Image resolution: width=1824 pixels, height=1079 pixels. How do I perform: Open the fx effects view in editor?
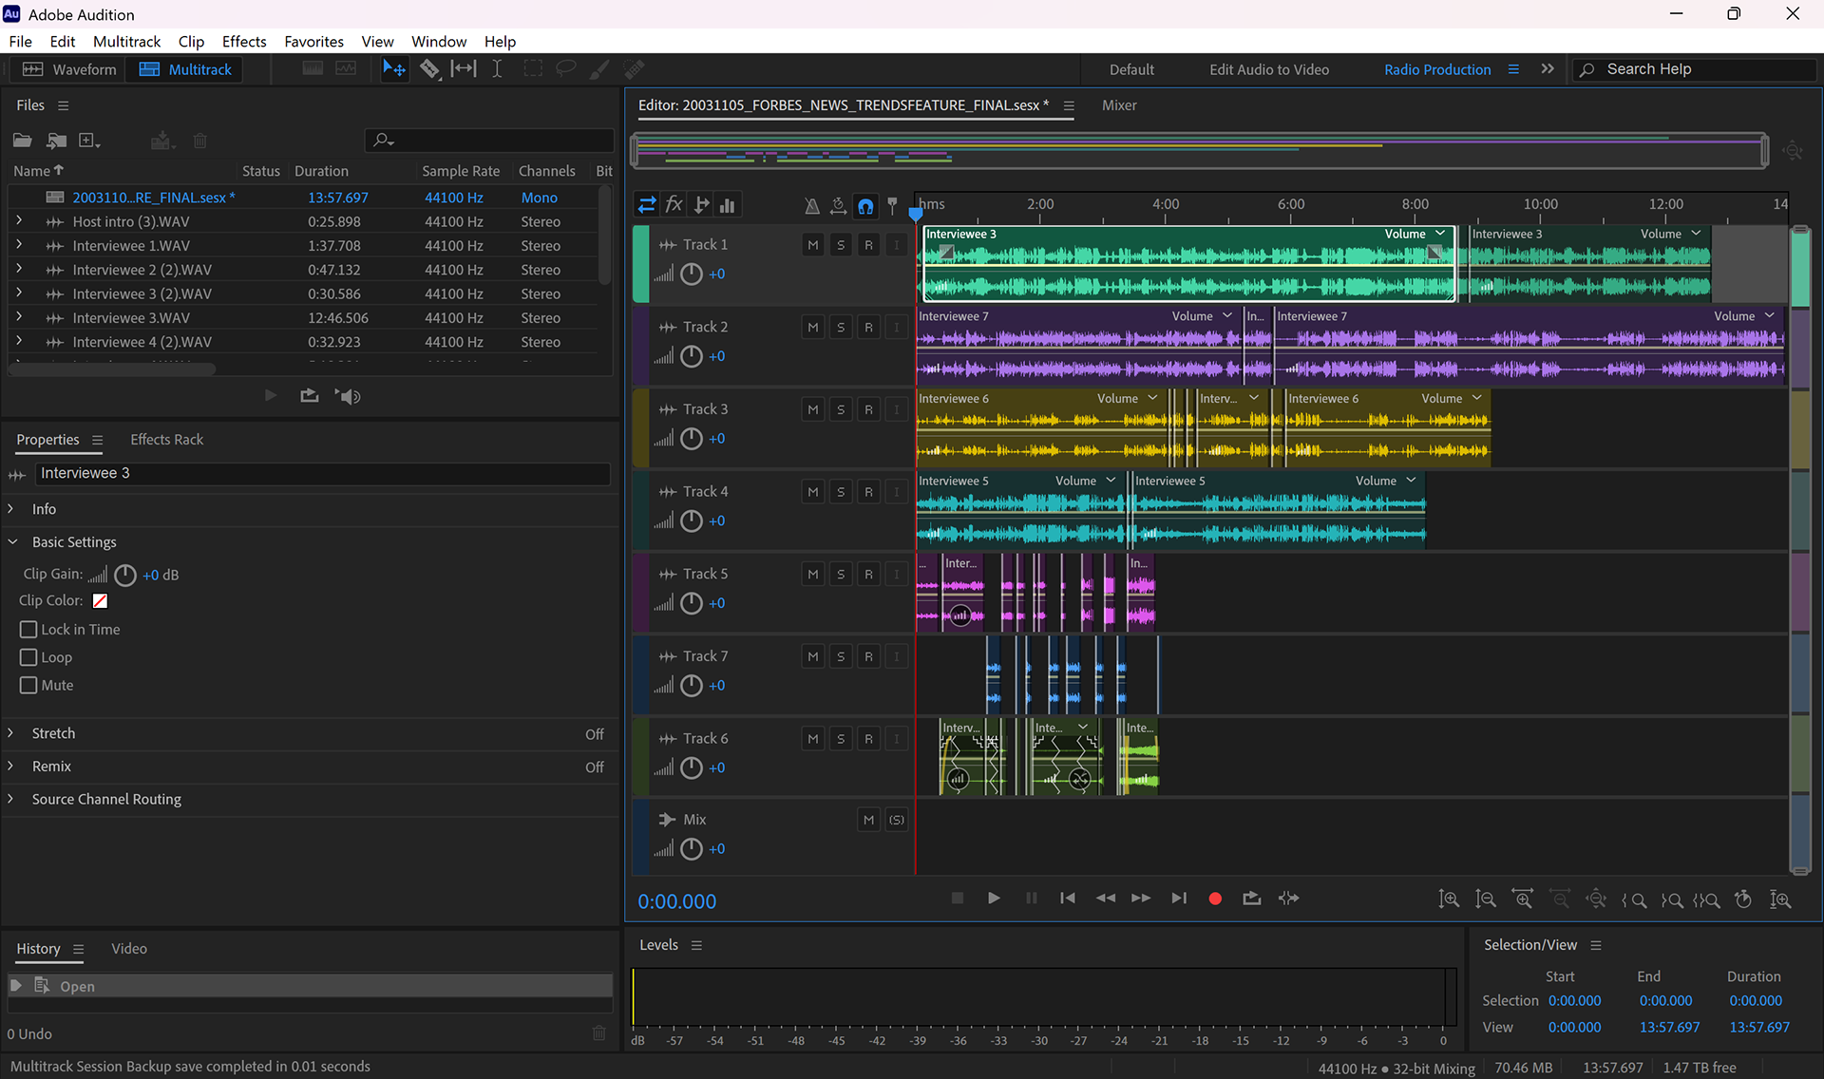pos(674,205)
